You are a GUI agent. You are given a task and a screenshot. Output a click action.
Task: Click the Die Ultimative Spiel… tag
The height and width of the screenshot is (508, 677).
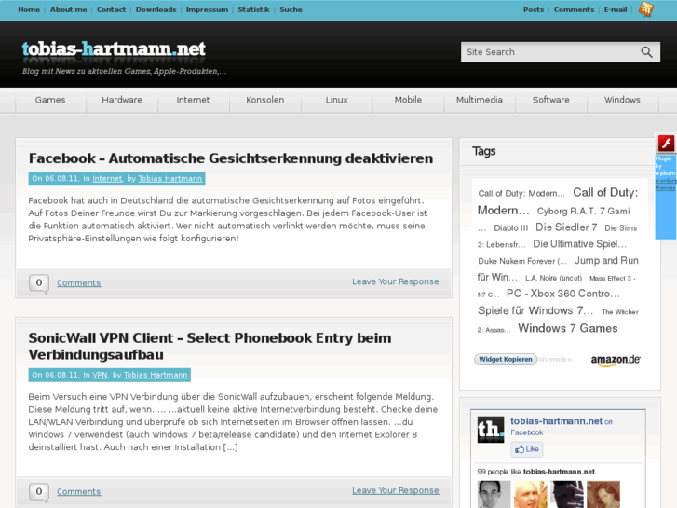[x=579, y=244]
